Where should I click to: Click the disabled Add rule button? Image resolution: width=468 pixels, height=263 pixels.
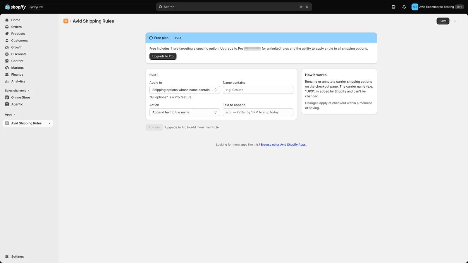[x=154, y=127]
